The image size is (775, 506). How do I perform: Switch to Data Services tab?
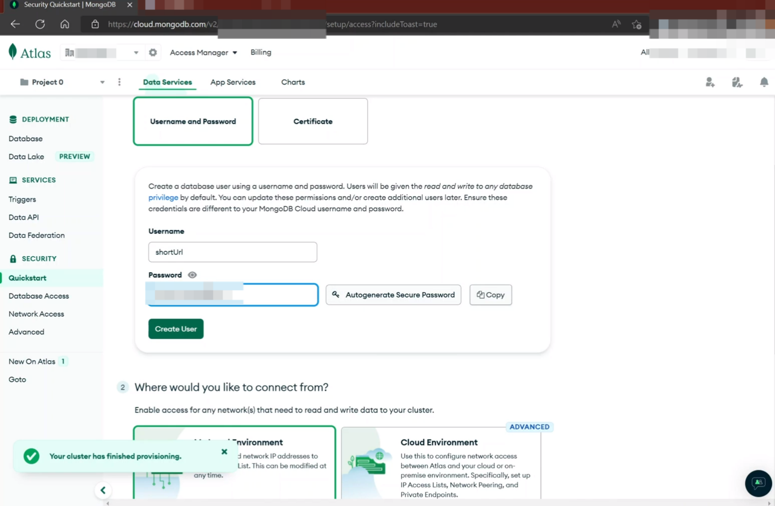[x=167, y=82]
